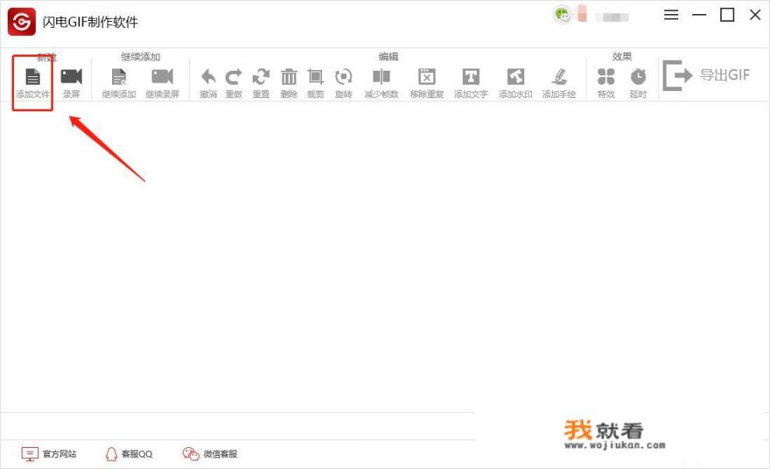This screenshot has height=469, width=770.
Task: Open 微信客服 WeChat support link
Action: coord(210,453)
